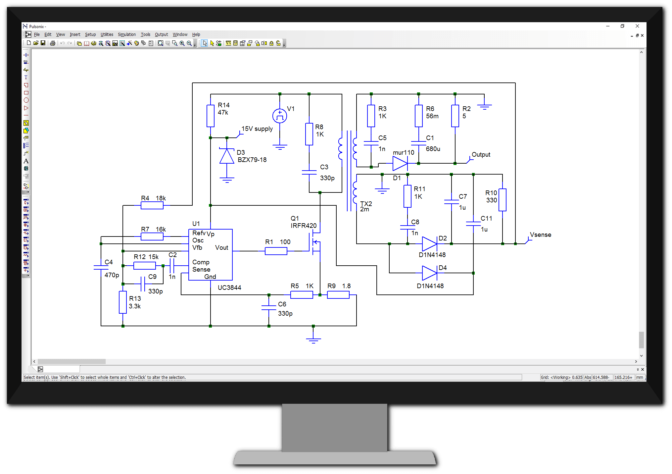Toggle the padlock lock icon
Image resolution: width=672 pixels, height=474 pixels.
pos(271,43)
